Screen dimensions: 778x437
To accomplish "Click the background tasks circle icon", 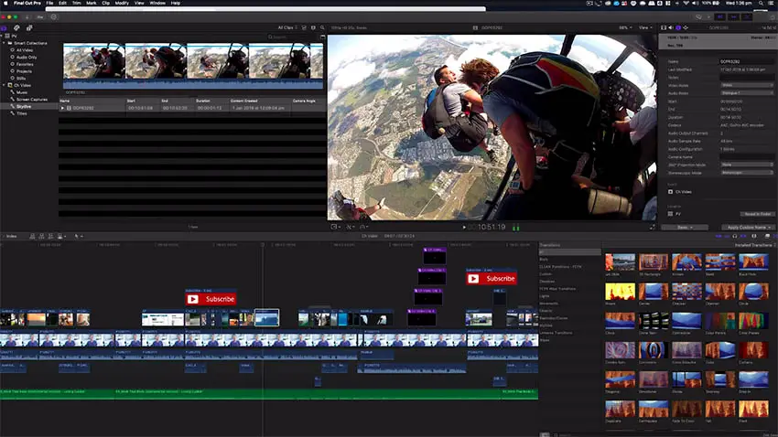I will click(x=54, y=16).
